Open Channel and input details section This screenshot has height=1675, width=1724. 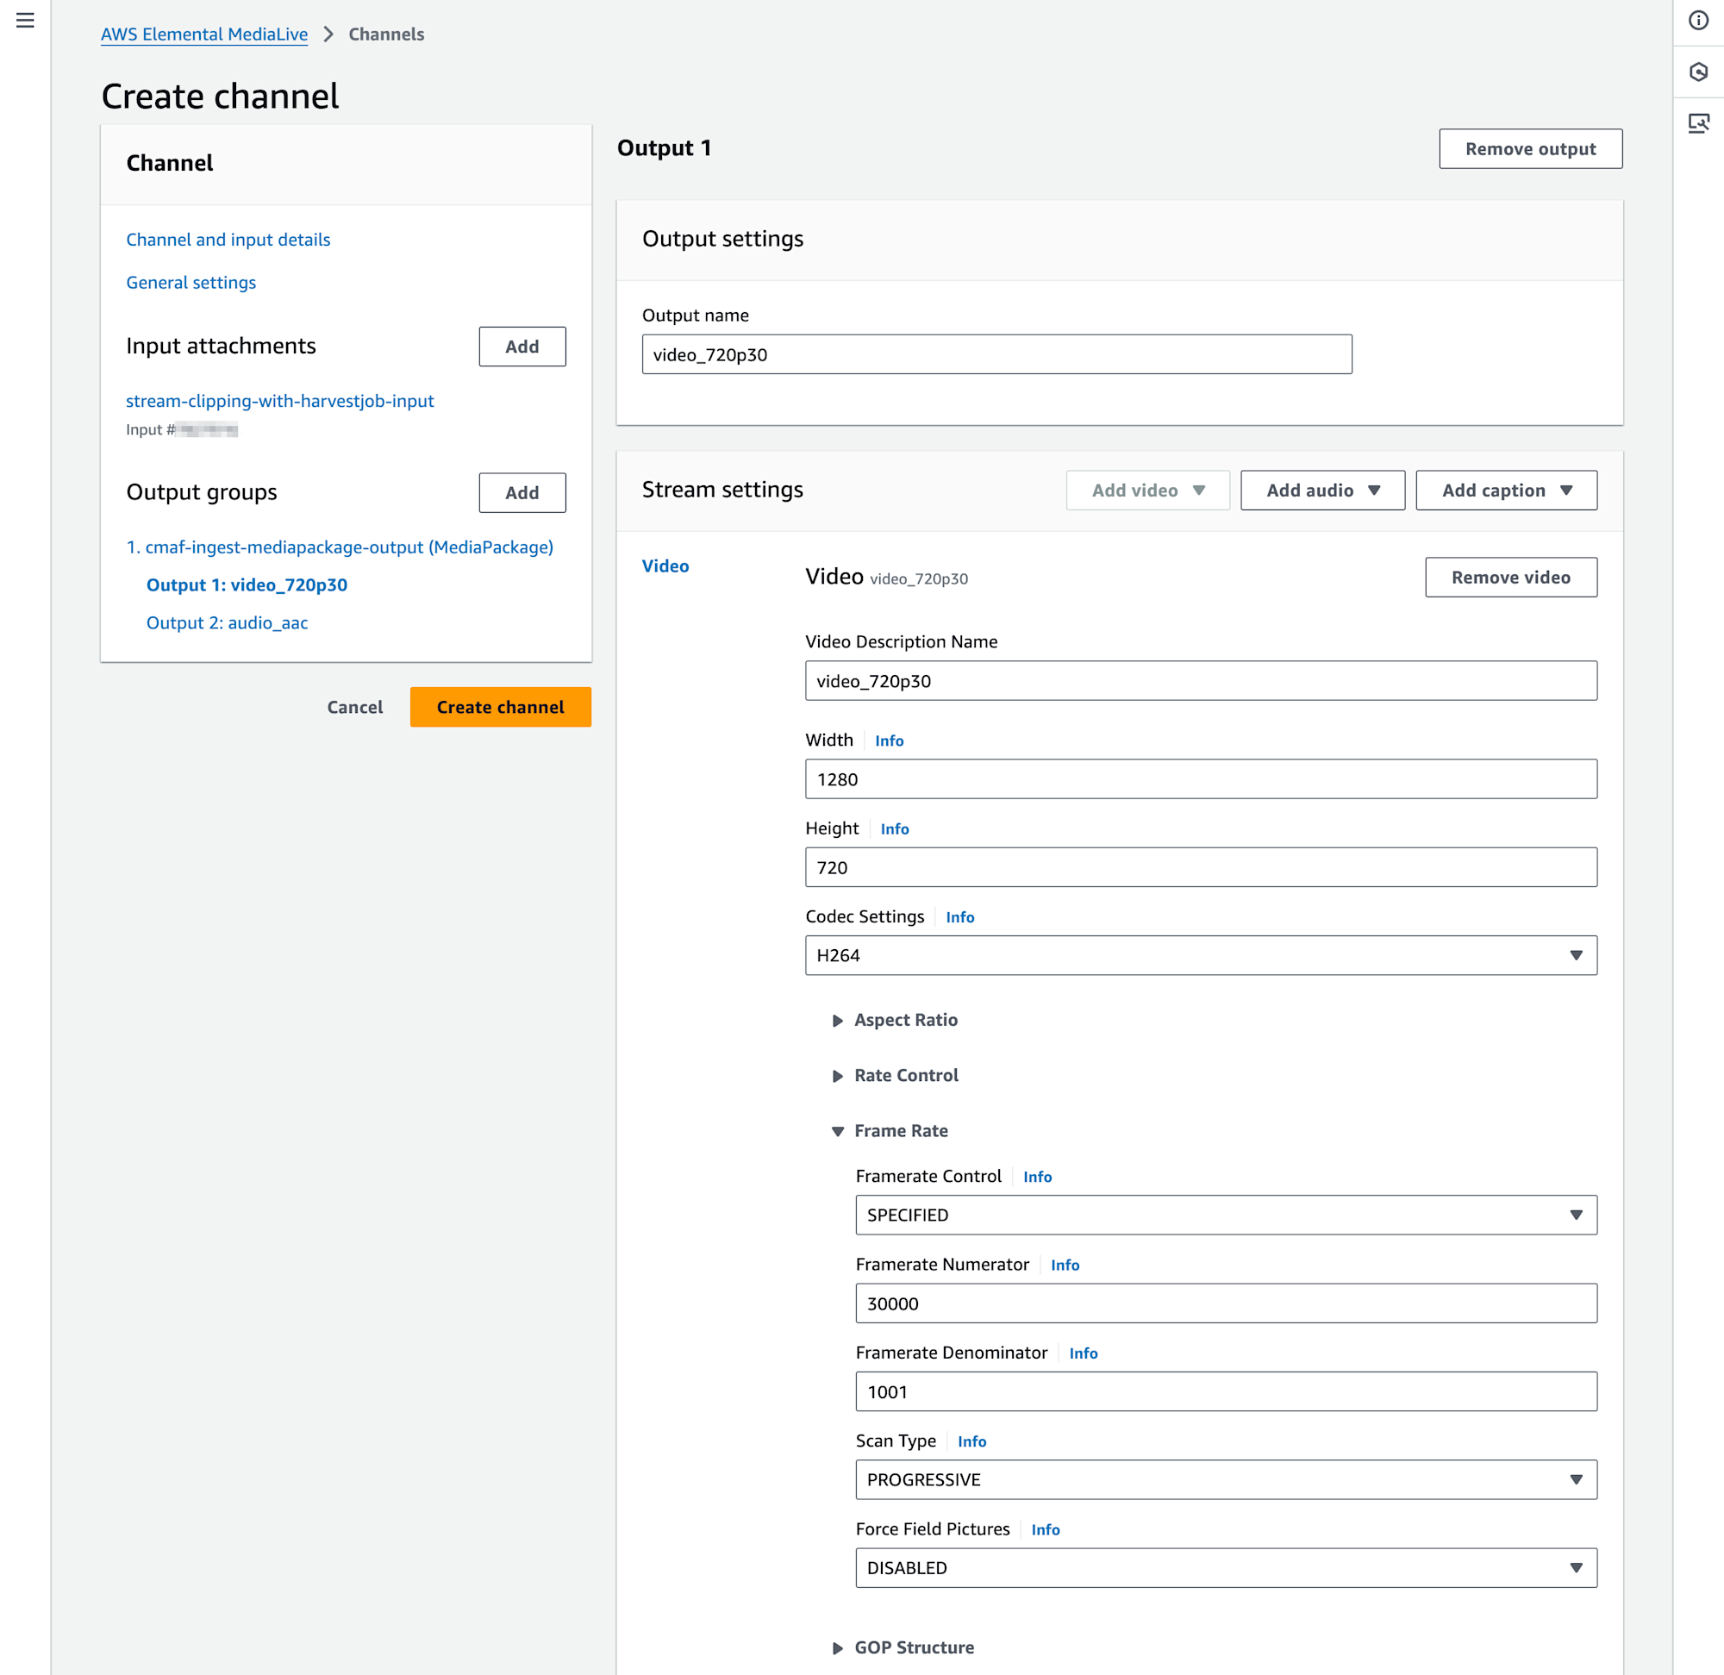[x=228, y=240]
